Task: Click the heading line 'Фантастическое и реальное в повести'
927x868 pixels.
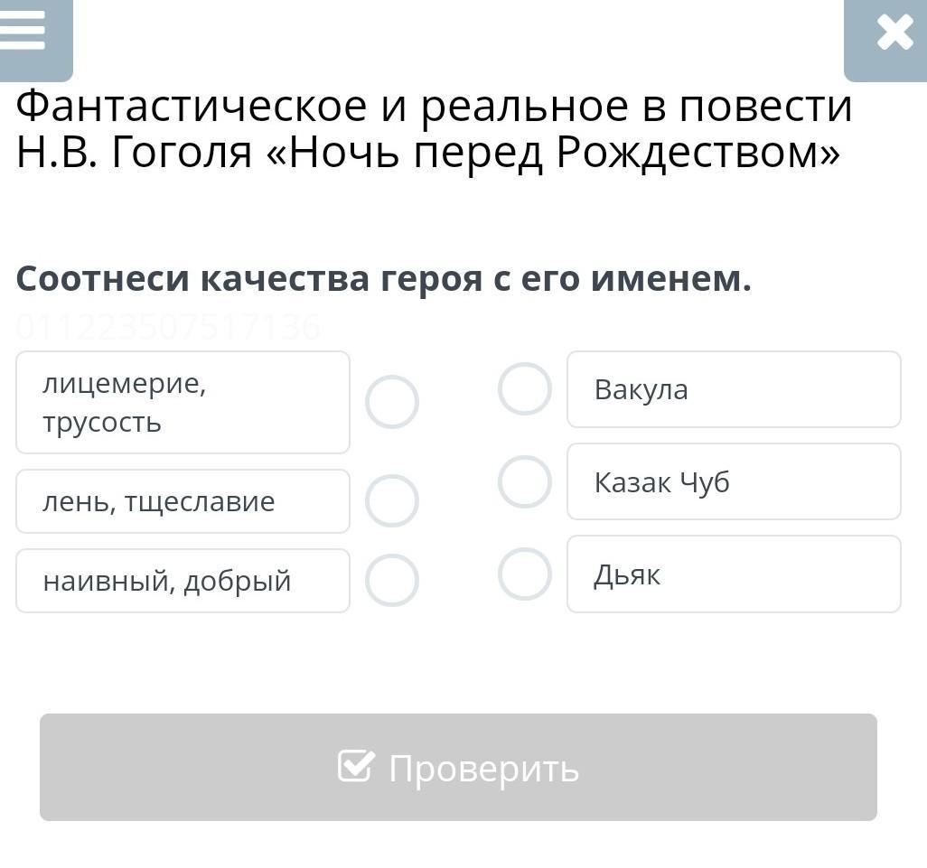Action: coord(434,107)
